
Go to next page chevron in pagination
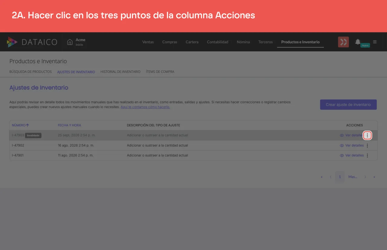tap(365, 177)
